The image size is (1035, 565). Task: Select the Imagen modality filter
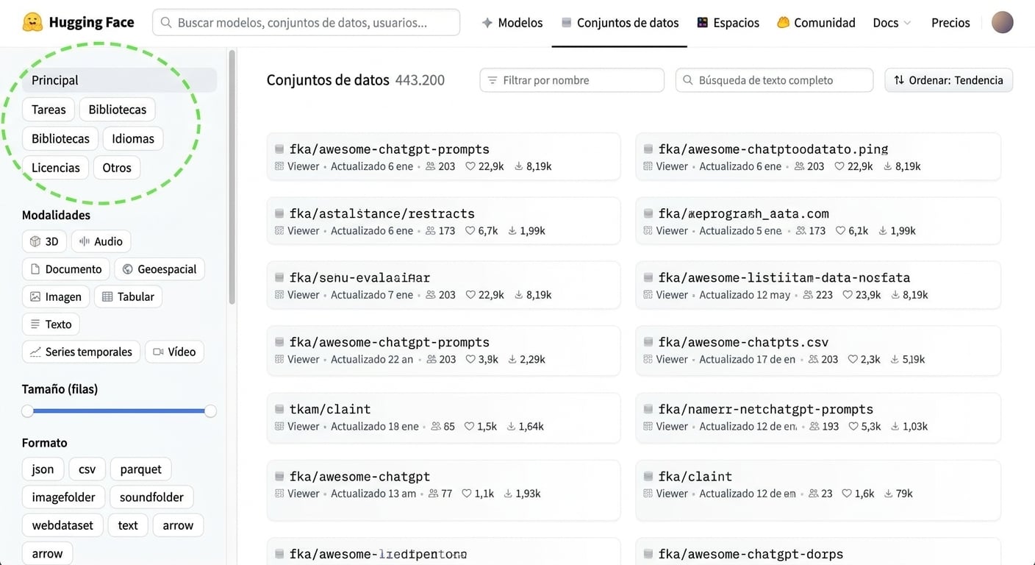(x=56, y=296)
